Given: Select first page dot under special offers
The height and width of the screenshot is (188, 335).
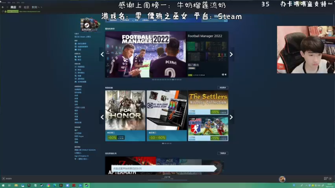Looking at the screenshot, I should [163, 143].
